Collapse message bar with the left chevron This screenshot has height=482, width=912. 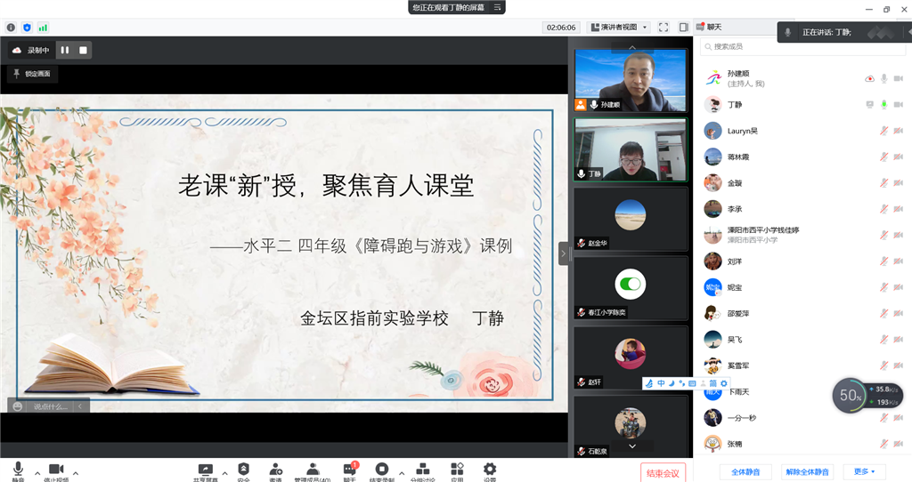coord(80,406)
